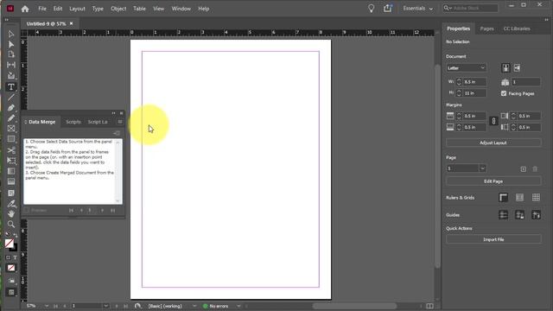The height and width of the screenshot is (311, 553).
Task: Toggle Lock Guides button
Action: 519,215
